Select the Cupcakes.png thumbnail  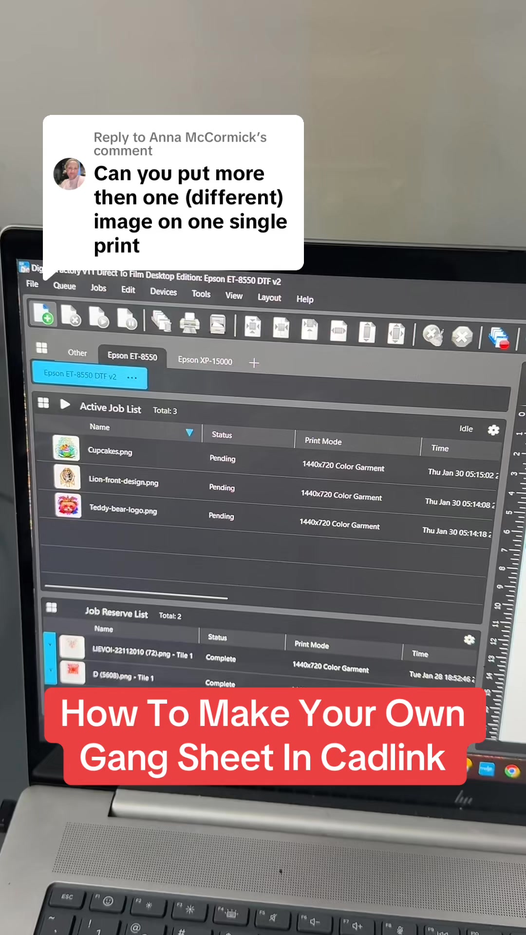(66, 448)
